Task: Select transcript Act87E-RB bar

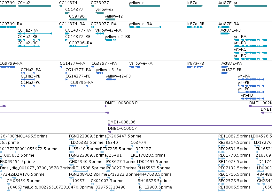Action: click(x=225, y=33)
